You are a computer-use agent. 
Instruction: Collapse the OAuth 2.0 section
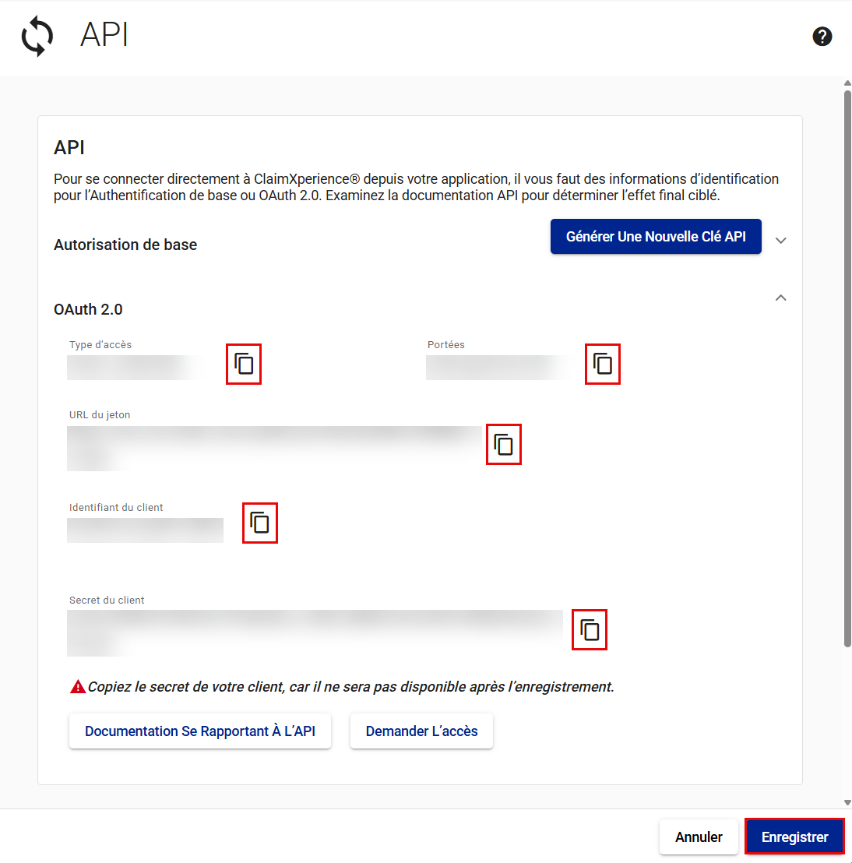click(x=781, y=298)
